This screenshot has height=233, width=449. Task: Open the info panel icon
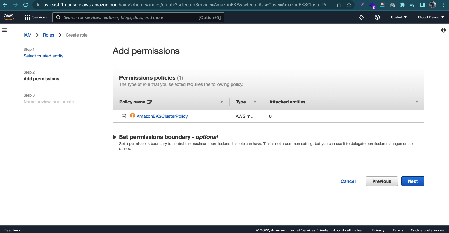443,30
